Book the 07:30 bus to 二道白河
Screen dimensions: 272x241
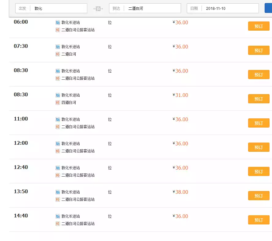point(259,50)
